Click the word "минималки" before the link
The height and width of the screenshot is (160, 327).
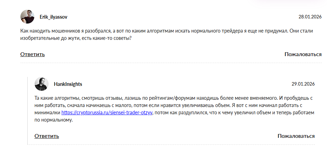click(47, 113)
